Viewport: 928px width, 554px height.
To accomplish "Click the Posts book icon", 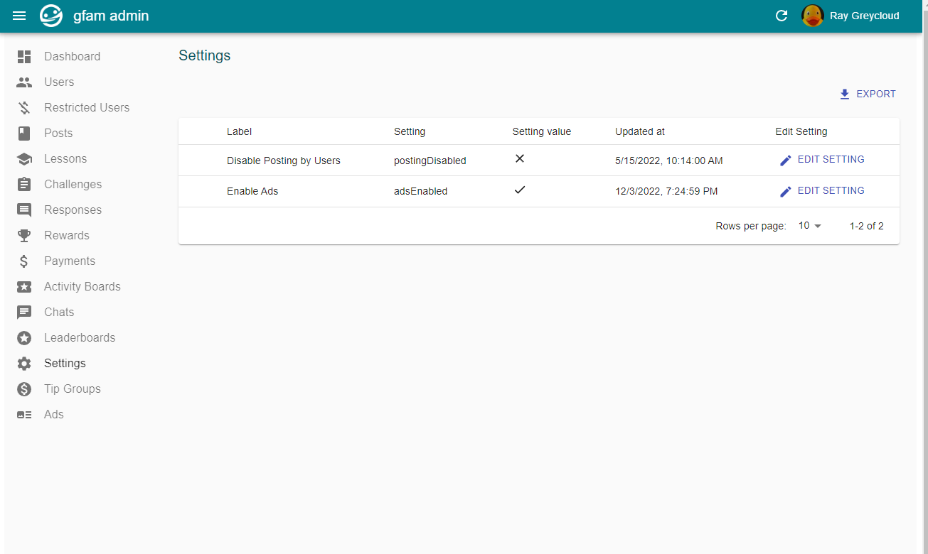I will [x=24, y=133].
